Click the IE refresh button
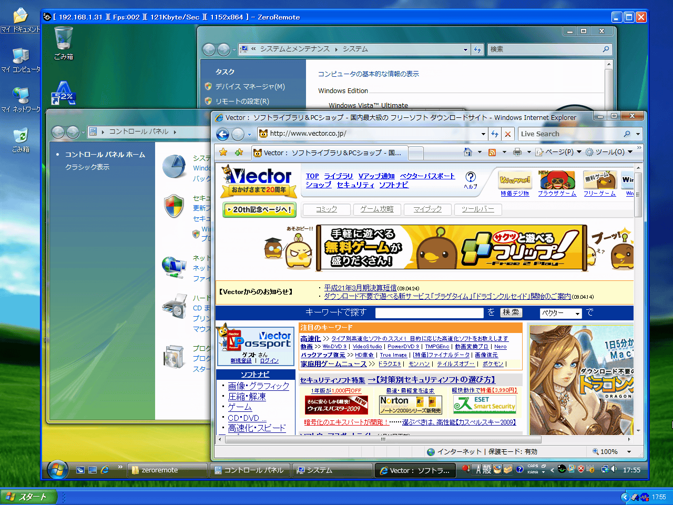The image size is (673, 505). tap(495, 134)
